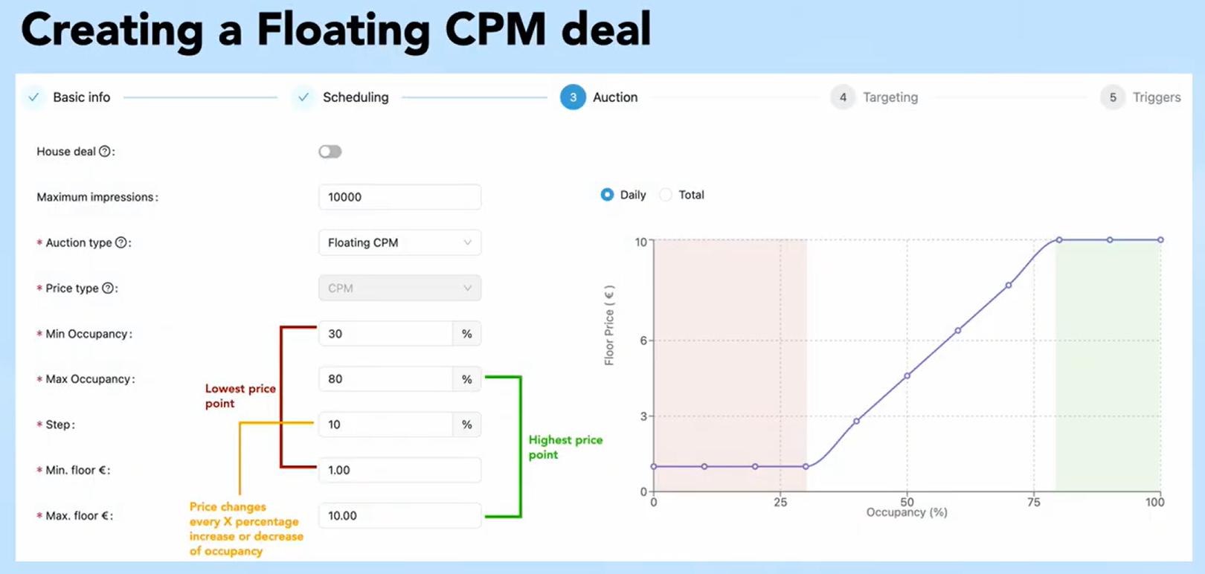Select the Total radio button

pos(666,195)
